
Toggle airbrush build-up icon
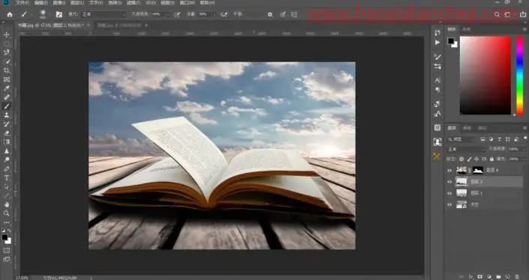click(224, 14)
